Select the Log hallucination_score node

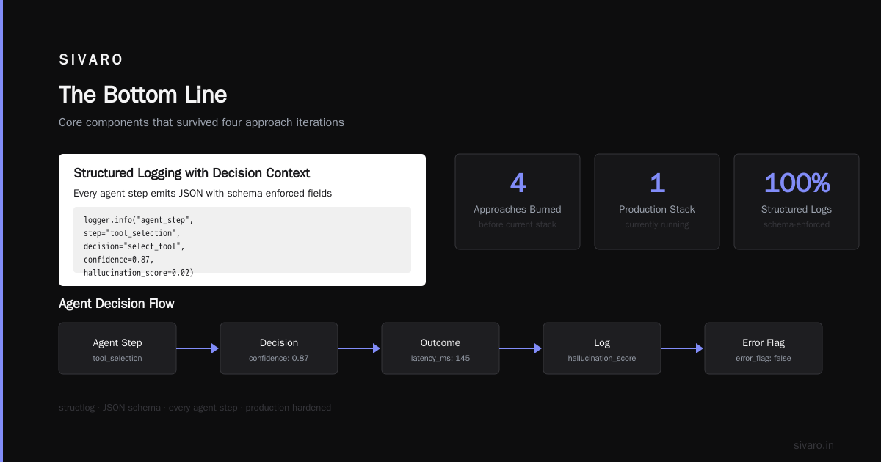(602, 348)
